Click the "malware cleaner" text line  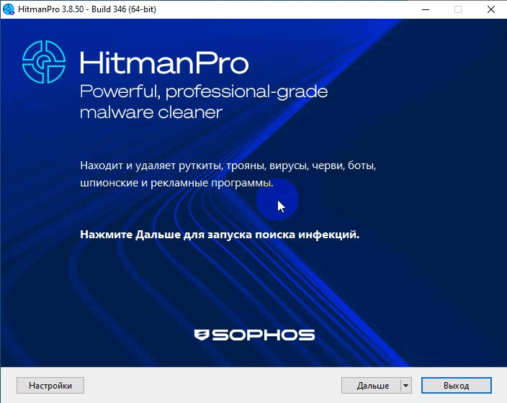click(x=151, y=113)
